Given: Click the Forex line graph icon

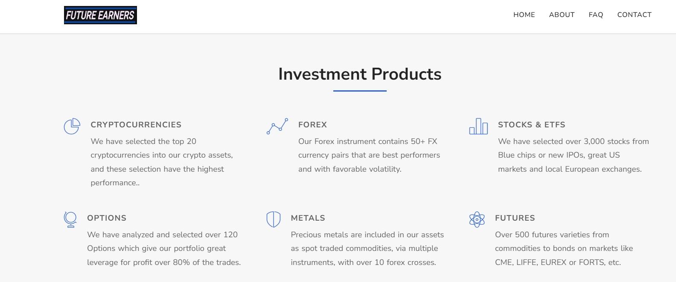Looking at the screenshot, I should click(x=277, y=126).
